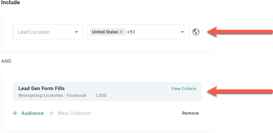Click the Lead Location dropdown arrow
This screenshot has height=133, width=273.
click(76, 32)
